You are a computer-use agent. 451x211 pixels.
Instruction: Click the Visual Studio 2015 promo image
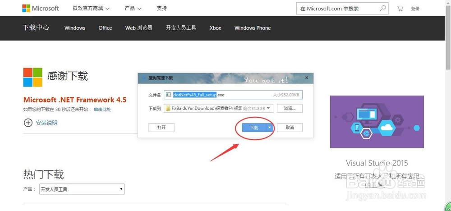coord(377,122)
